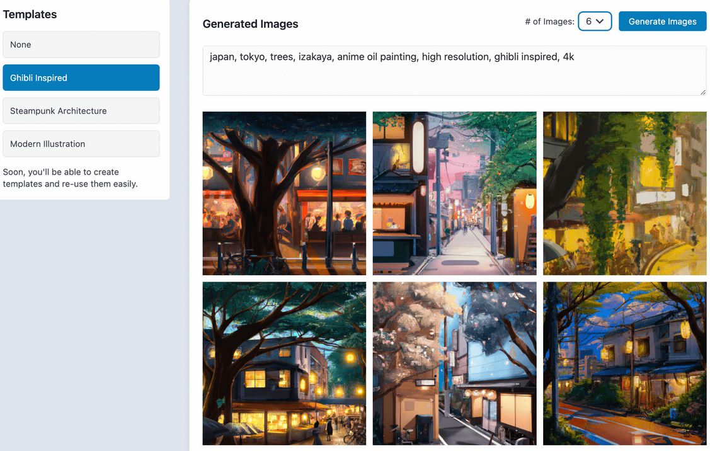This screenshot has width=710, height=451.
Task: Open the big tree izakaya night image
Action: click(x=284, y=193)
